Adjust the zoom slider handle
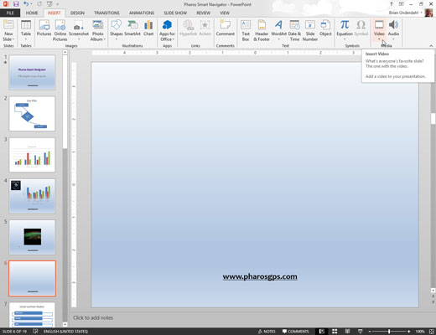The width and height of the screenshot is (436, 335). (x=389, y=332)
